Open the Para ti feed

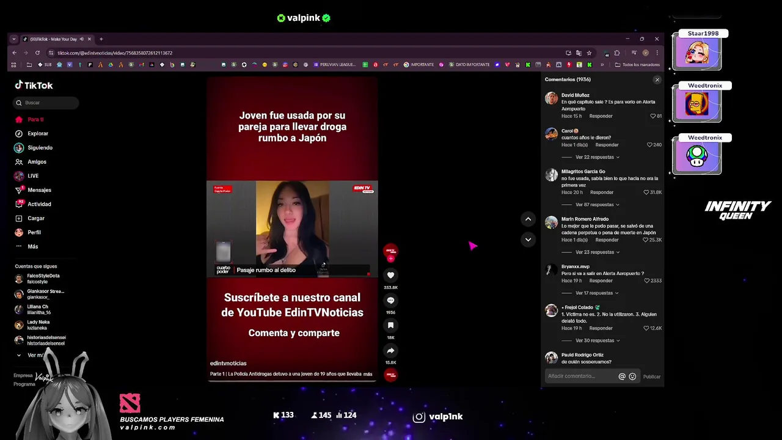29,119
